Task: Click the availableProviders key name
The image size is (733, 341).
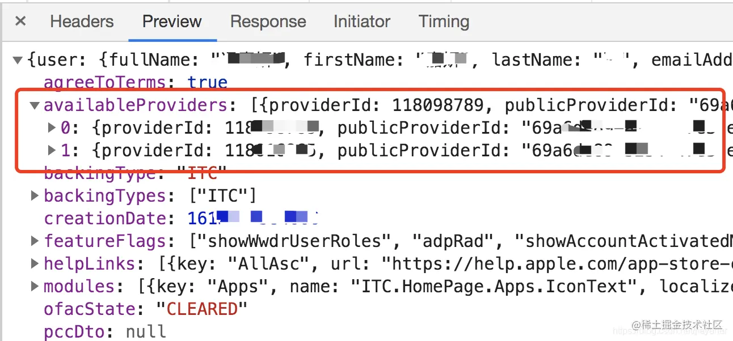Action: 136,105
